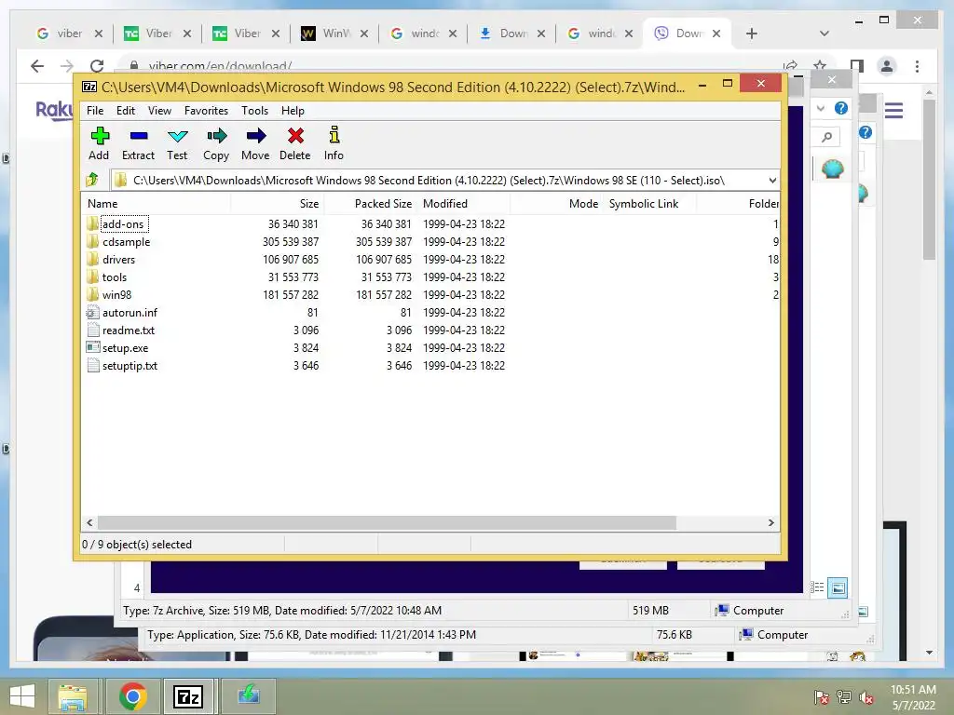Switch Explorer to details view

816,588
